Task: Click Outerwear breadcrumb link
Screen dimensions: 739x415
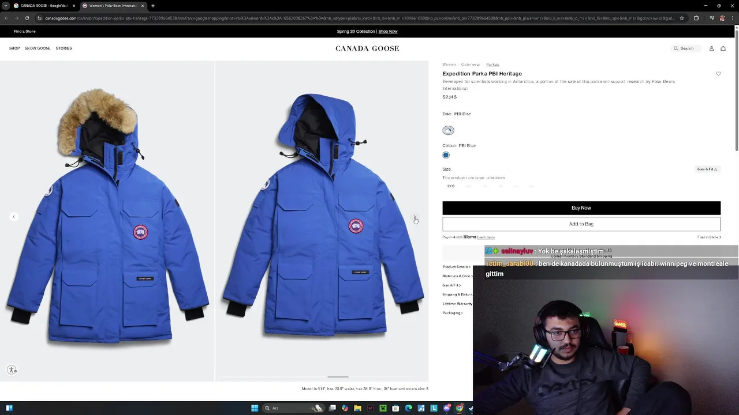Action: (x=471, y=65)
